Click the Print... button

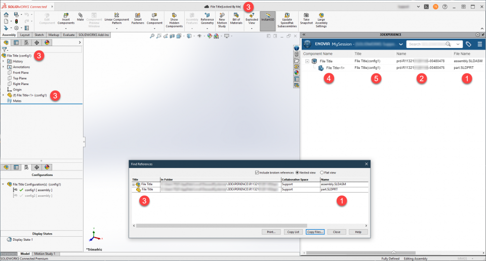tap(271, 232)
